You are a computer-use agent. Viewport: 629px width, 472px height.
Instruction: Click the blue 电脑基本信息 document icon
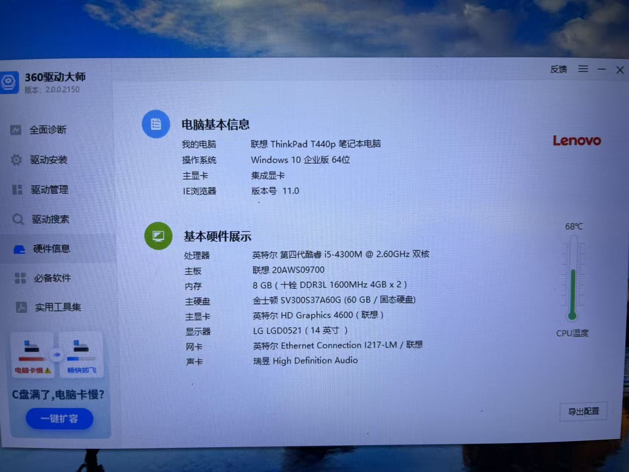(156, 124)
